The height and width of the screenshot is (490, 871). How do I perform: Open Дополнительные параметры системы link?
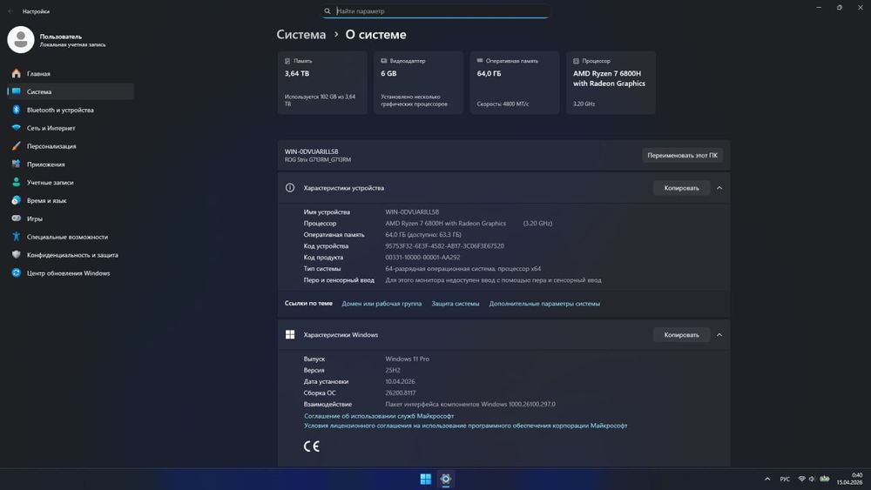click(544, 304)
